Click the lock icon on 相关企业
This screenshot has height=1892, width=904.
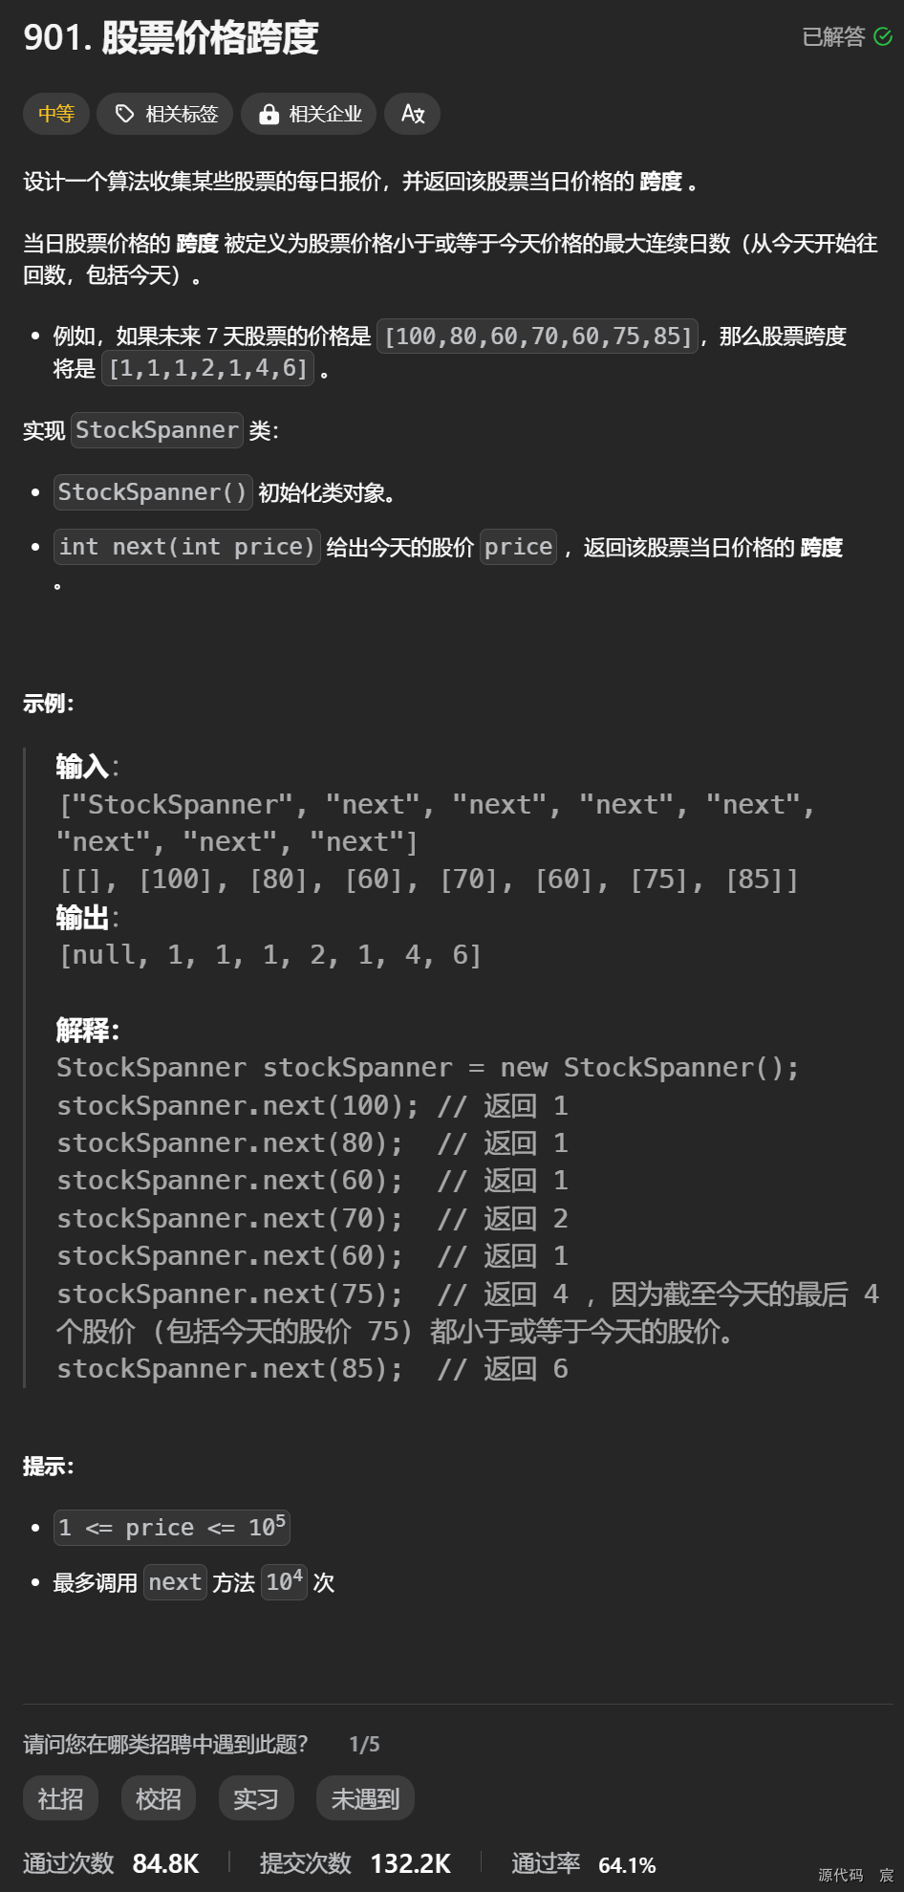coord(269,114)
